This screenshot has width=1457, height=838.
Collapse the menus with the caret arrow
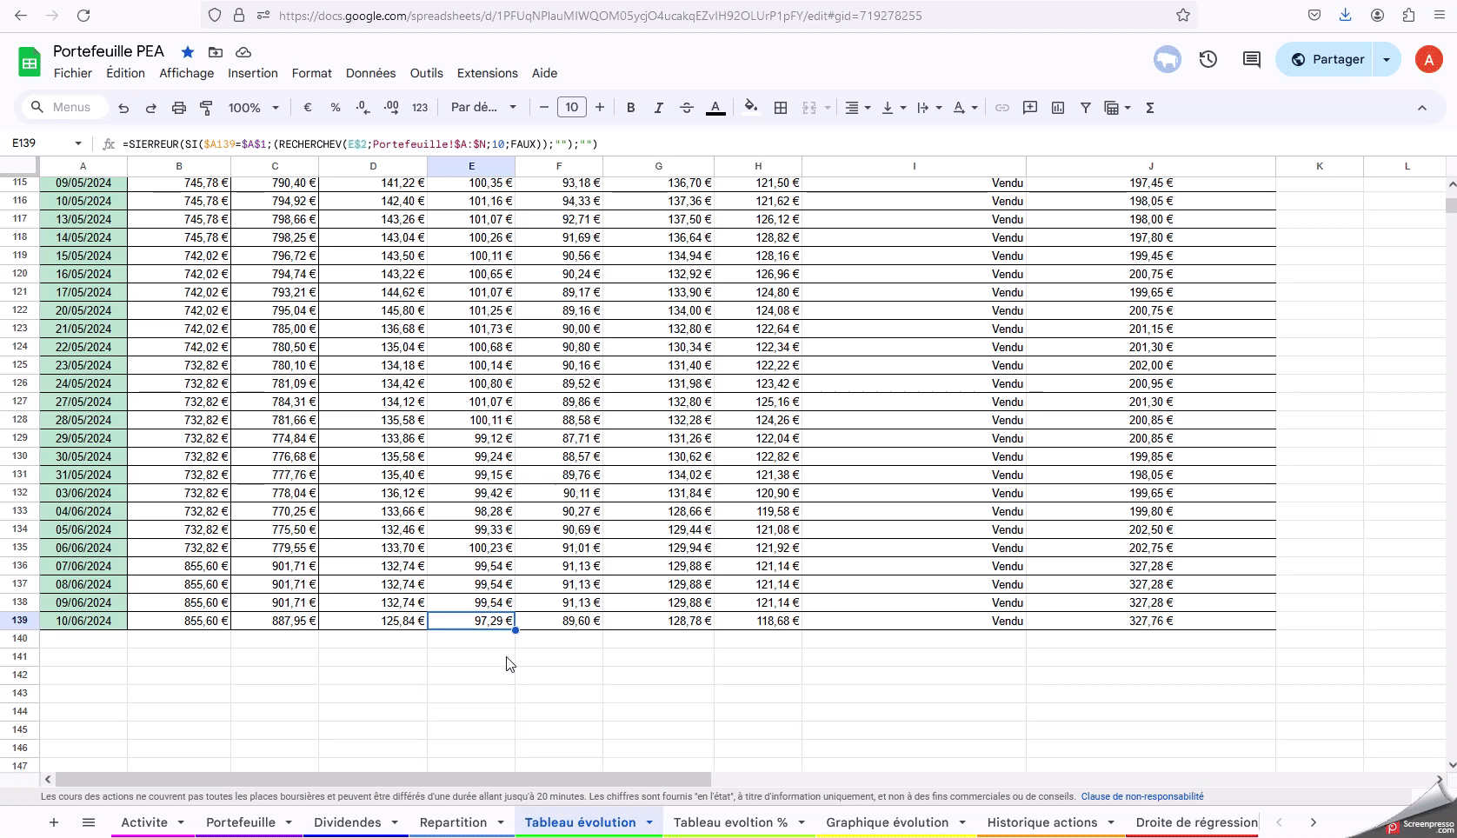pyautogui.click(x=1422, y=108)
